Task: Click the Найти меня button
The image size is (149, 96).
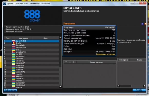Action: click(x=10, y=90)
